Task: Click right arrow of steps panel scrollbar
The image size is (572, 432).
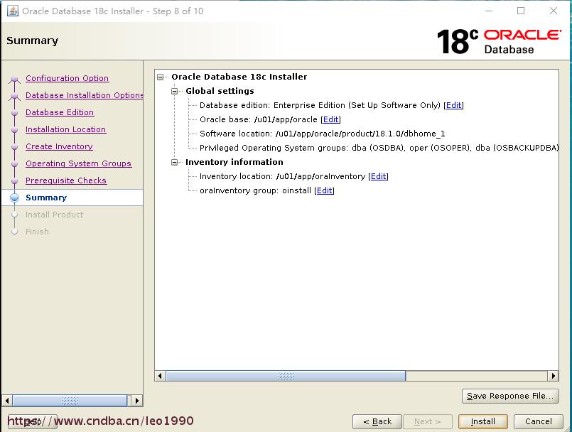Action: tap(137, 401)
